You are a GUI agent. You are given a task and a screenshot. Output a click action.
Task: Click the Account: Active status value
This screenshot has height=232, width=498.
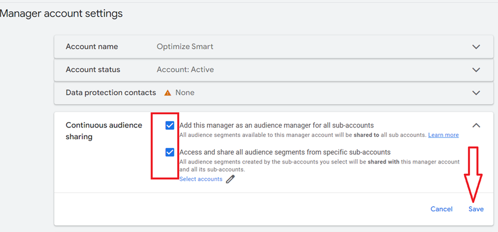(x=185, y=70)
